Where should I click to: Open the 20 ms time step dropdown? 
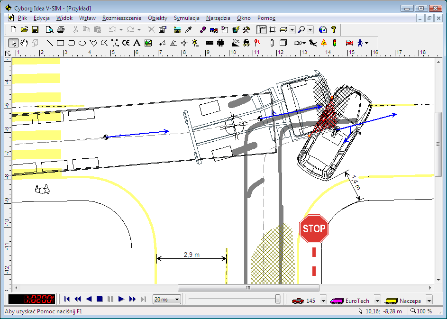[x=177, y=300]
